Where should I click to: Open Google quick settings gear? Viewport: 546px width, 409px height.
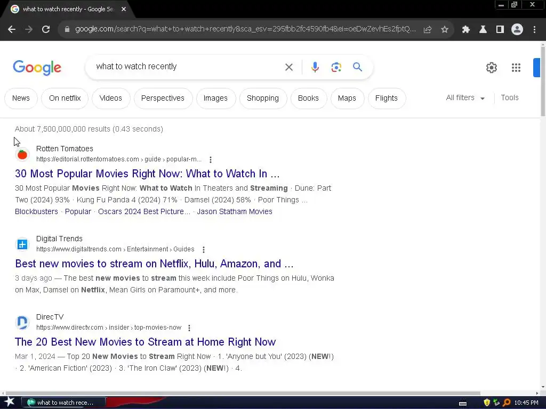click(x=491, y=68)
